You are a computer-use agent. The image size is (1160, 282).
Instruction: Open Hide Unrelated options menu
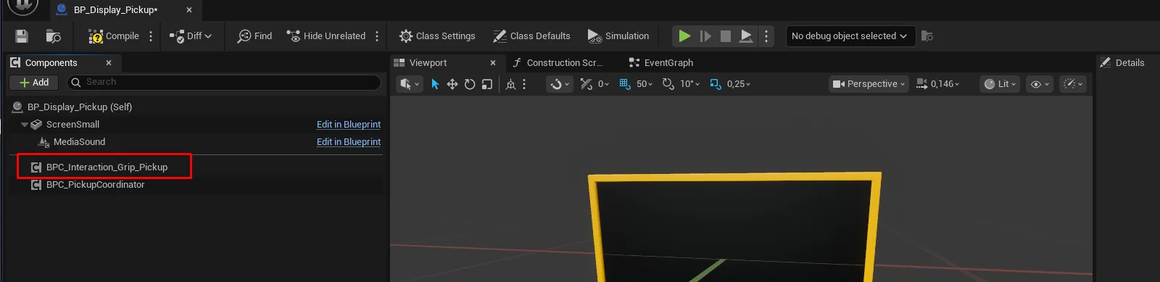coord(377,36)
